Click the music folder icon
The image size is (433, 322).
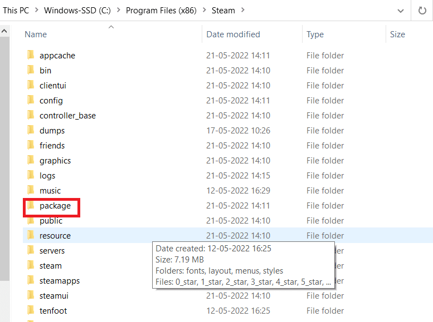[x=31, y=190]
